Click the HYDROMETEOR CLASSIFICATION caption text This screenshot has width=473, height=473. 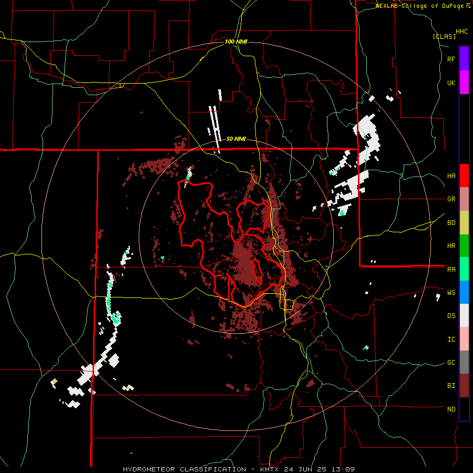[184, 469]
